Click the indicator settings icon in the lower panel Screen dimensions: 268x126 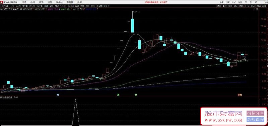pyautogui.click(x=1, y=97)
